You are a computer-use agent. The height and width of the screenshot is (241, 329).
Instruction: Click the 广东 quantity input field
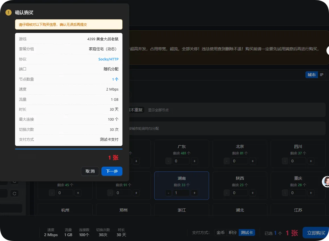182,161
